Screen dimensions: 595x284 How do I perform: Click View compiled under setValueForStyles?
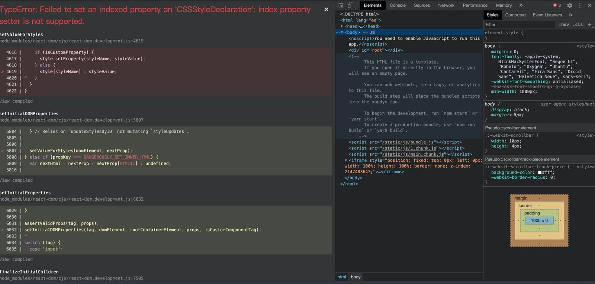16,101
